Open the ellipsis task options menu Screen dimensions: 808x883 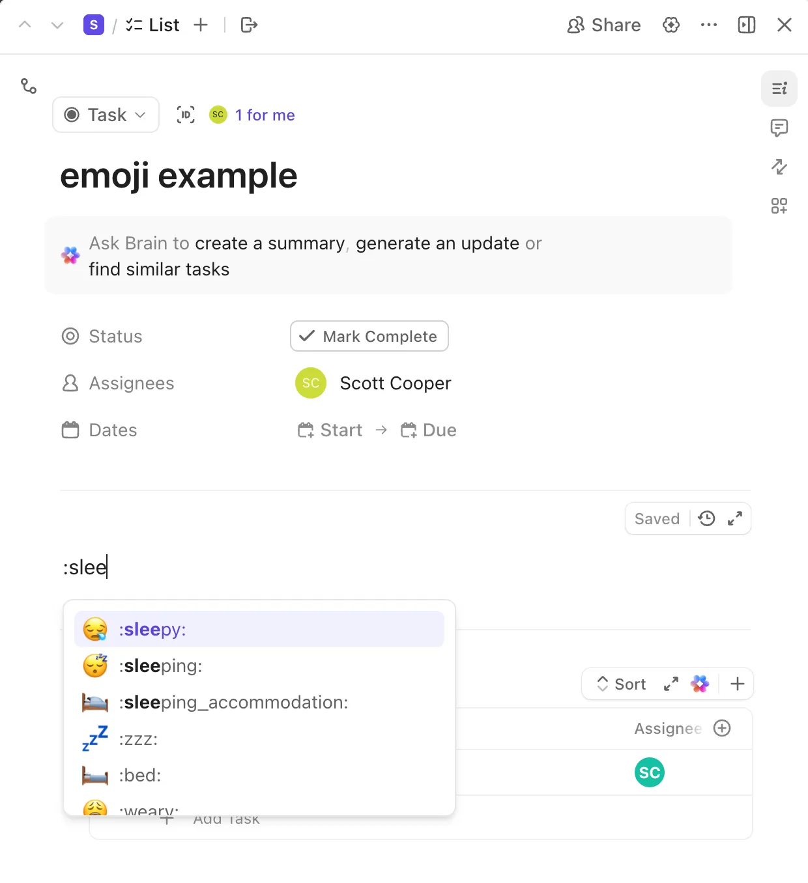(x=709, y=25)
